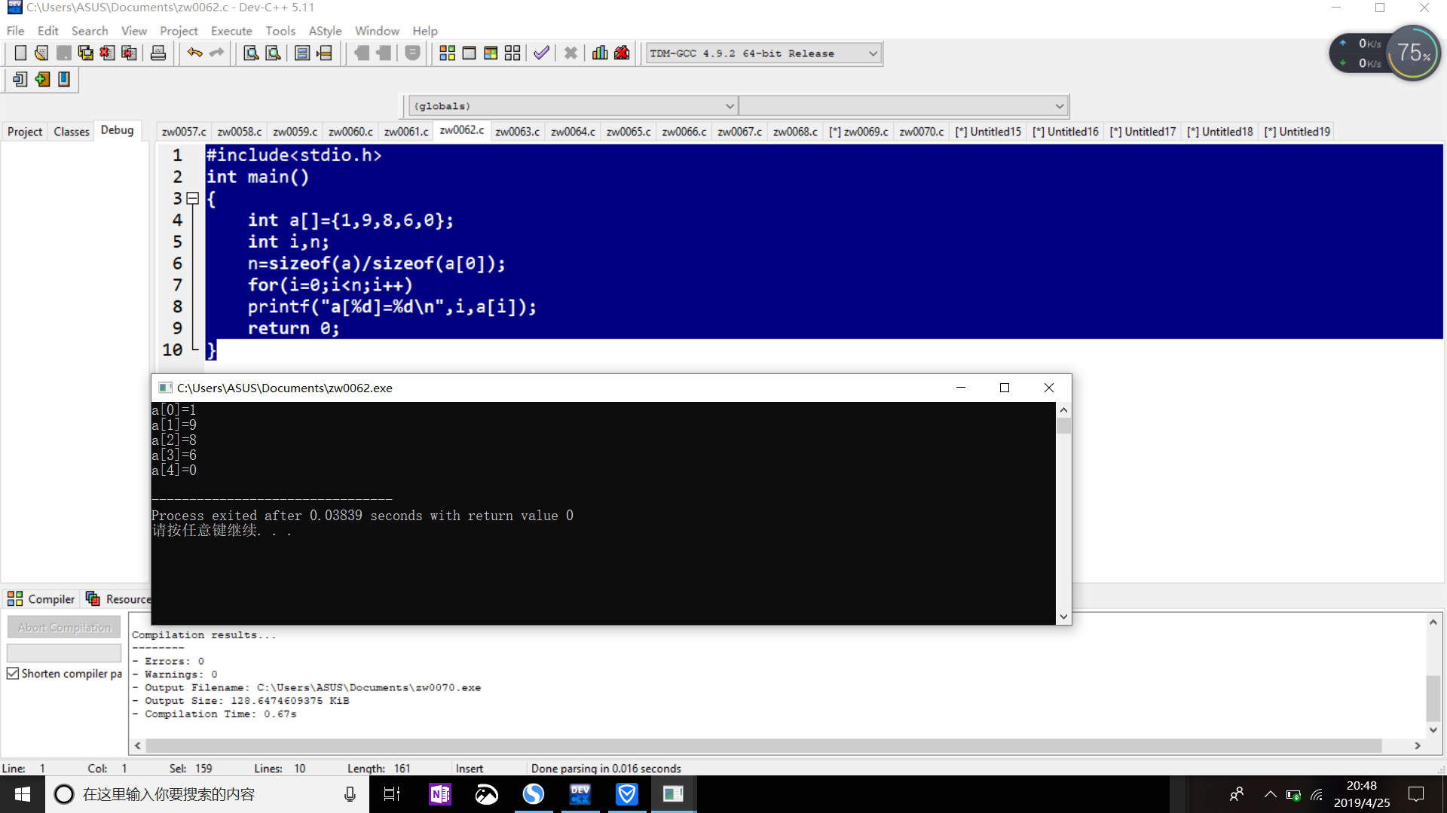Click the Compile & Run icon
This screenshot has width=1447, height=813.
click(x=491, y=53)
